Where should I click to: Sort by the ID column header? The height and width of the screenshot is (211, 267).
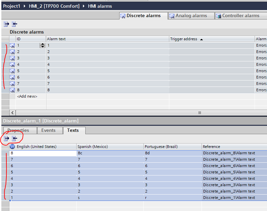[31, 39]
